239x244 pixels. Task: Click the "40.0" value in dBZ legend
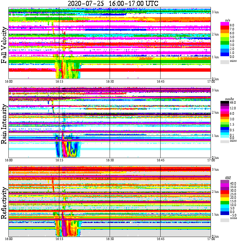point(233,184)
